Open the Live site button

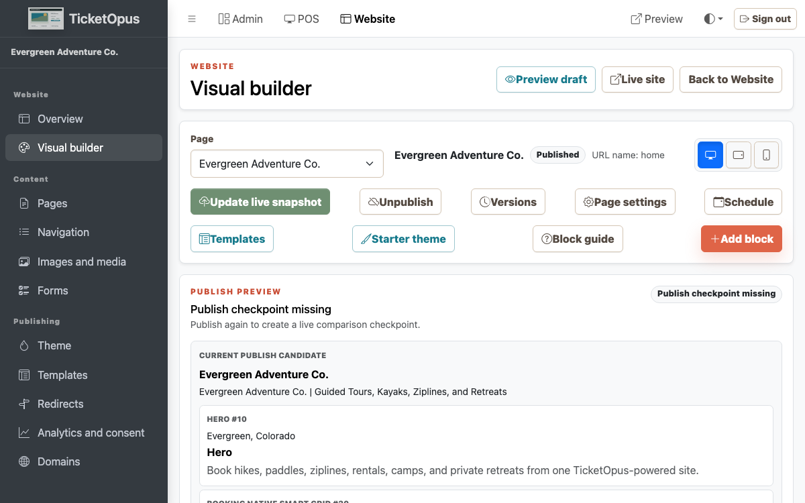coord(637,79)
